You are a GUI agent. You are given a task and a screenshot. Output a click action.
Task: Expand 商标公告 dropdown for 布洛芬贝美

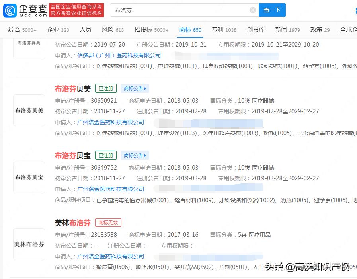(x=135, y=89)
